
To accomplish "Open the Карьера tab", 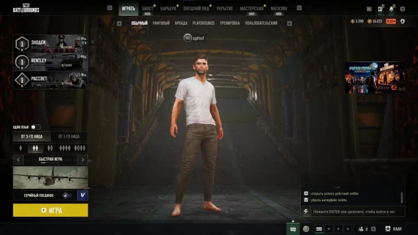I will [168, 8].
